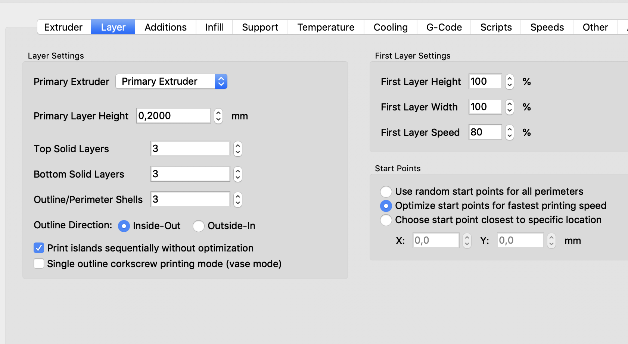628x344 pixels.
Task: Lower First Layer Width percentage stepper
Action: click(x=510, y=110)
